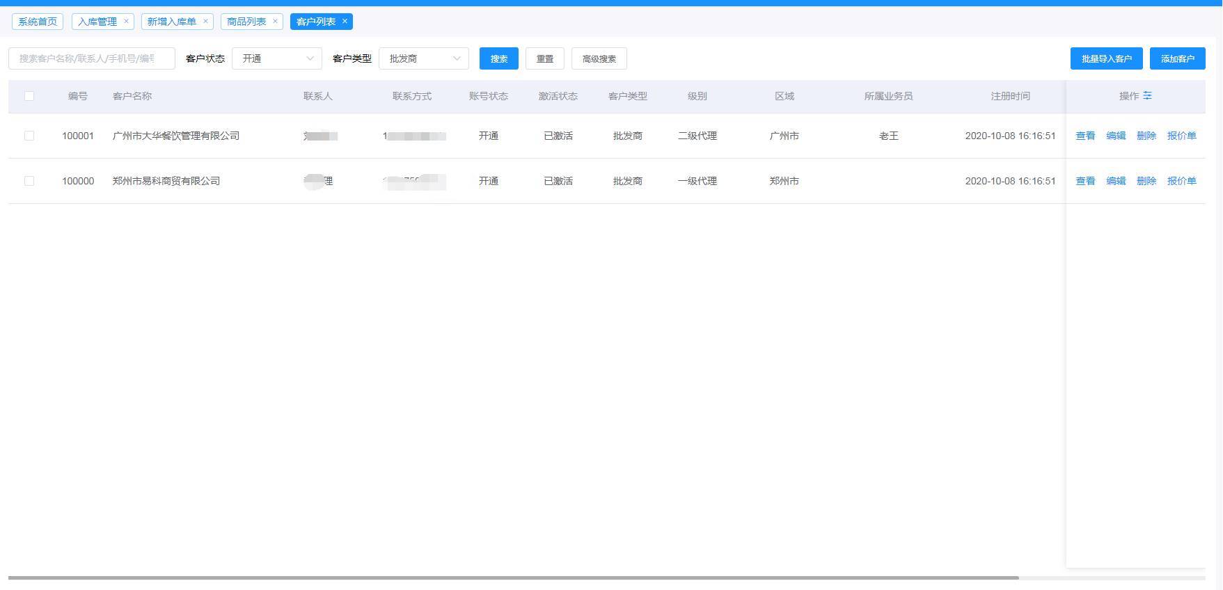This screenshot has height=590, width=1223.
Task: Click the 批量导入客户 button
Action: (1106, 59)
